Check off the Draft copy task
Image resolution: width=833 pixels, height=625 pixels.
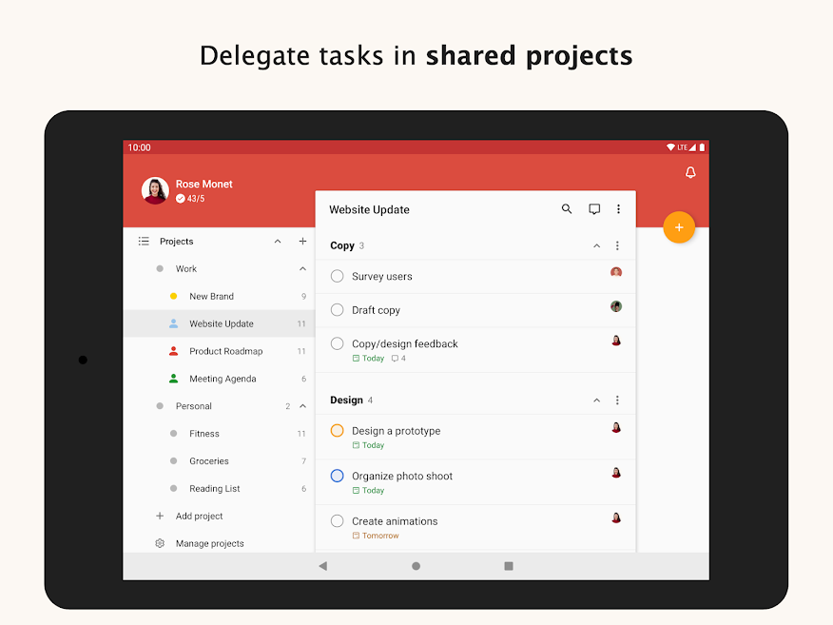[337, 310]
